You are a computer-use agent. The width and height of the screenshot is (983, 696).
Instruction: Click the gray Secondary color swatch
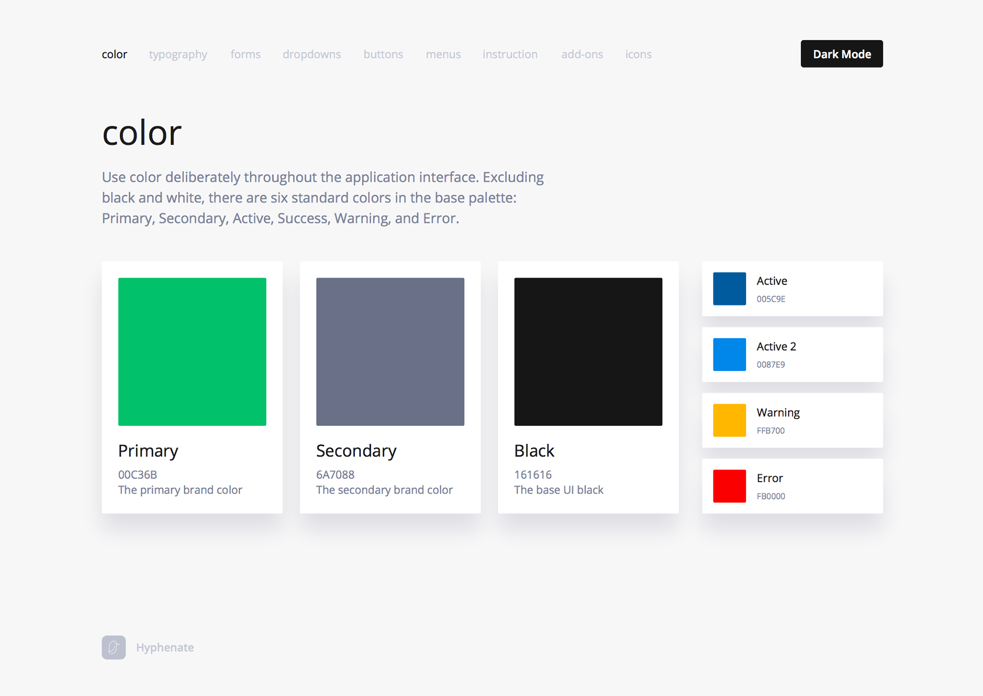[x=390, y=352]
